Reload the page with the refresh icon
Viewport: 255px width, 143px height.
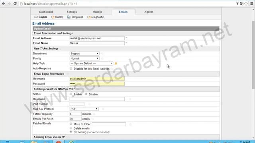pos(15,4)
